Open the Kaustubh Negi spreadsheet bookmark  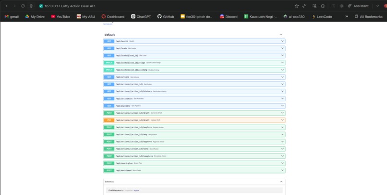pyautogui.click(x=260, y=16)
